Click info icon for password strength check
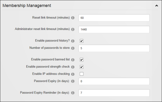 point(73,67)
